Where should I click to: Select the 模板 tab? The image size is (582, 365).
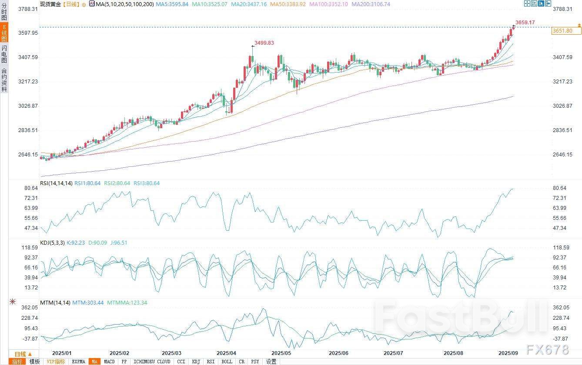(34, 362)
